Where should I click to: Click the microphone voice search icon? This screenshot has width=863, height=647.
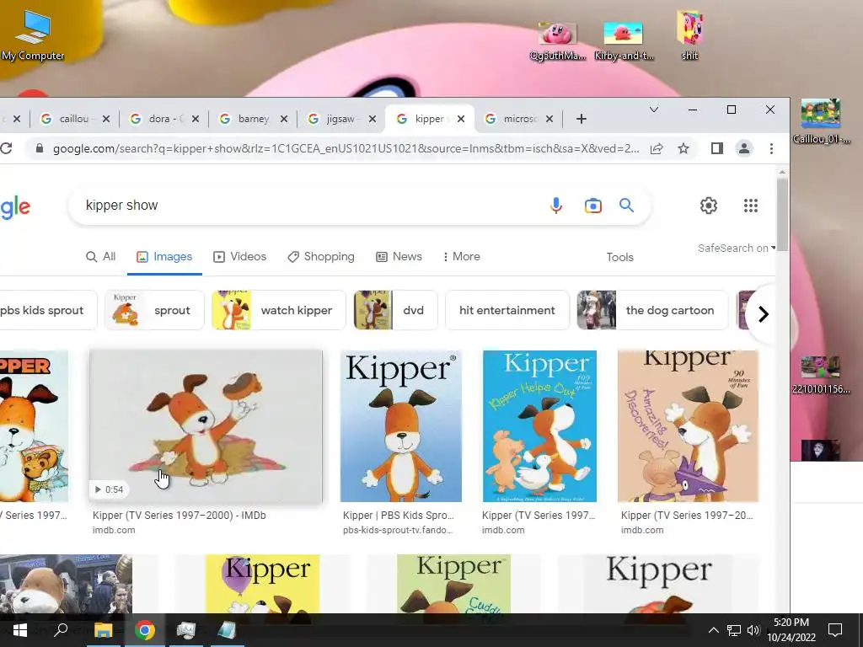[x=556, y=206]
